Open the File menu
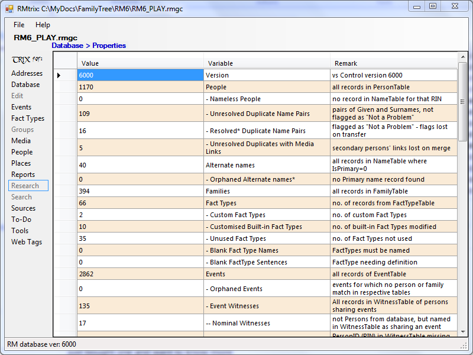The width and height of the screenshot is (473, 355). (19, 25)
